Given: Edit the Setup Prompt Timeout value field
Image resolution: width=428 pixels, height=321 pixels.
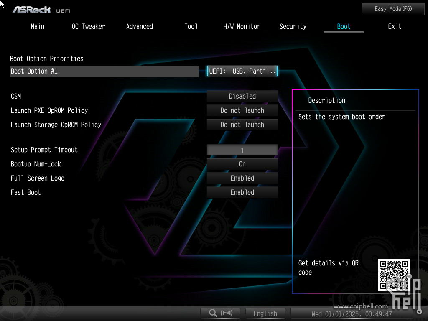Looking at the screenshot, I should coord(242,150).
